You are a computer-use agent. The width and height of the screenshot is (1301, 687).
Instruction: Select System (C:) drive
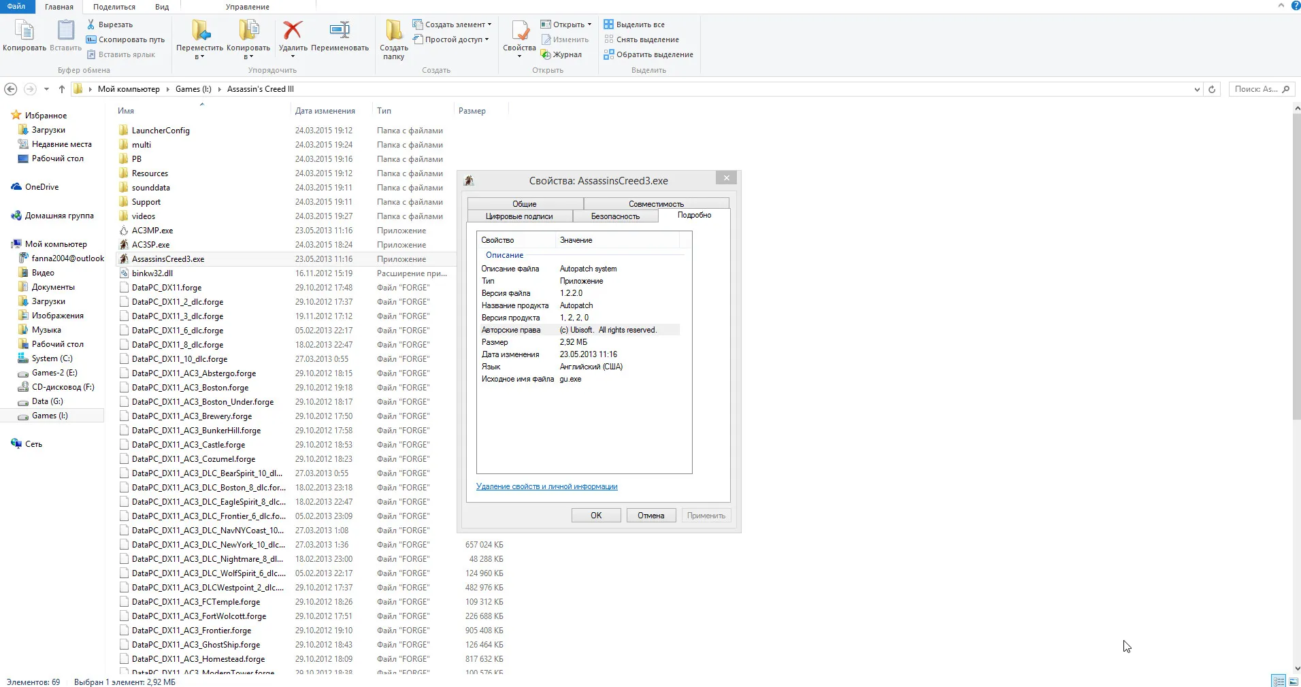point(52,358)
